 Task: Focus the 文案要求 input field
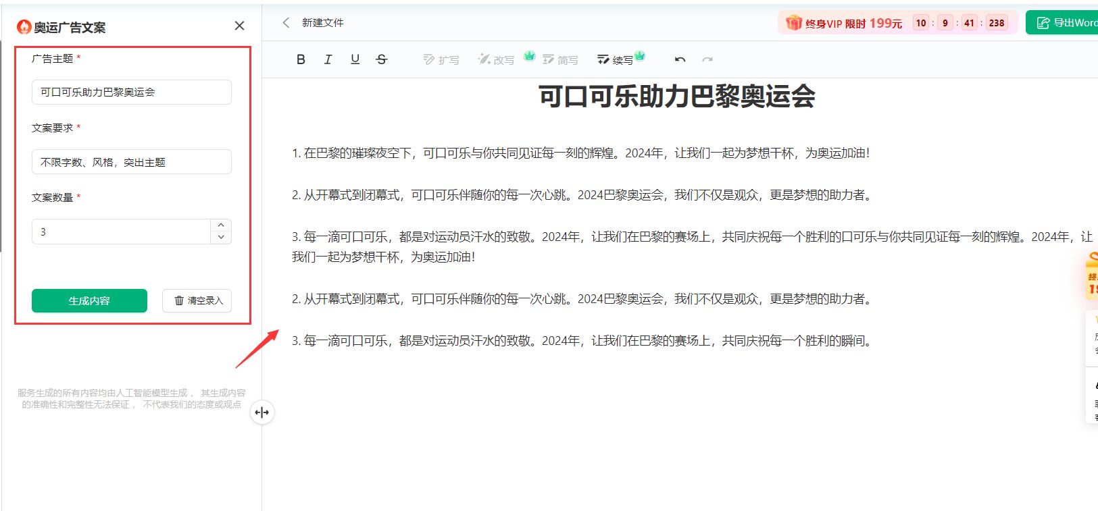[x=132, y=162]
